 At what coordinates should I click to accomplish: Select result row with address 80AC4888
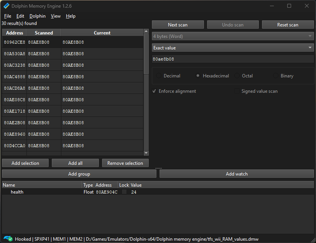coord(73,77)
